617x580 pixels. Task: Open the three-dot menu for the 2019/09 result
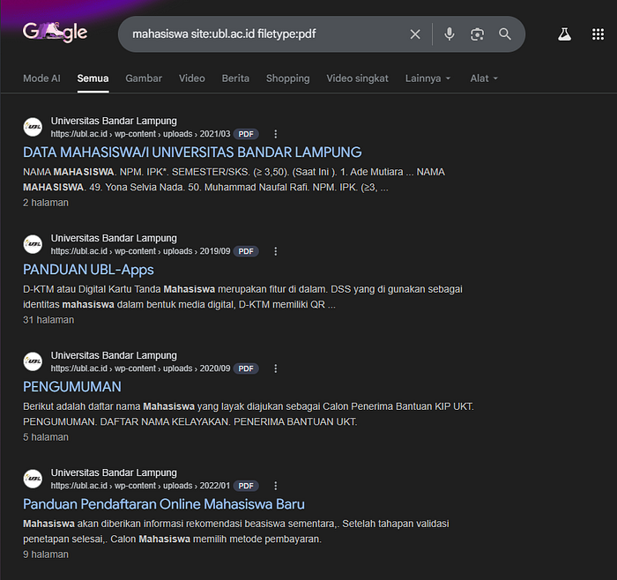click(275, 251)
